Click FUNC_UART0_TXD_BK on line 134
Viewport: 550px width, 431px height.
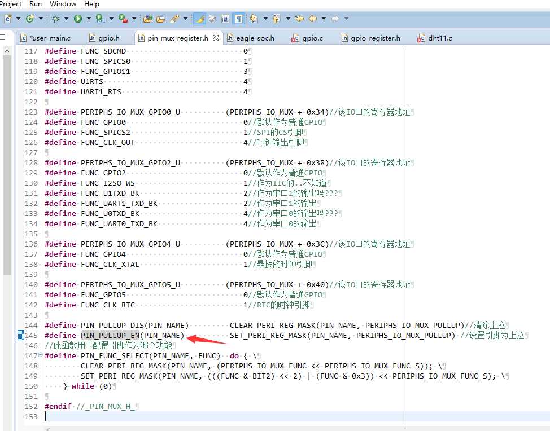coord(119,223)
